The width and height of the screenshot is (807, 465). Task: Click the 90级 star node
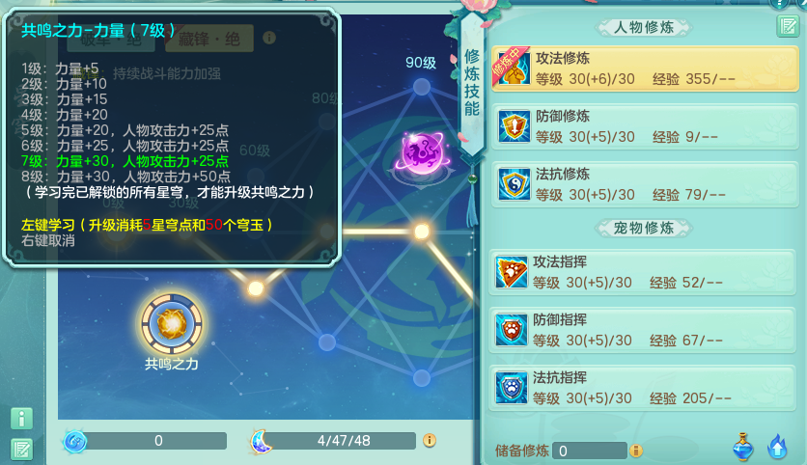[x=422, y=87]
